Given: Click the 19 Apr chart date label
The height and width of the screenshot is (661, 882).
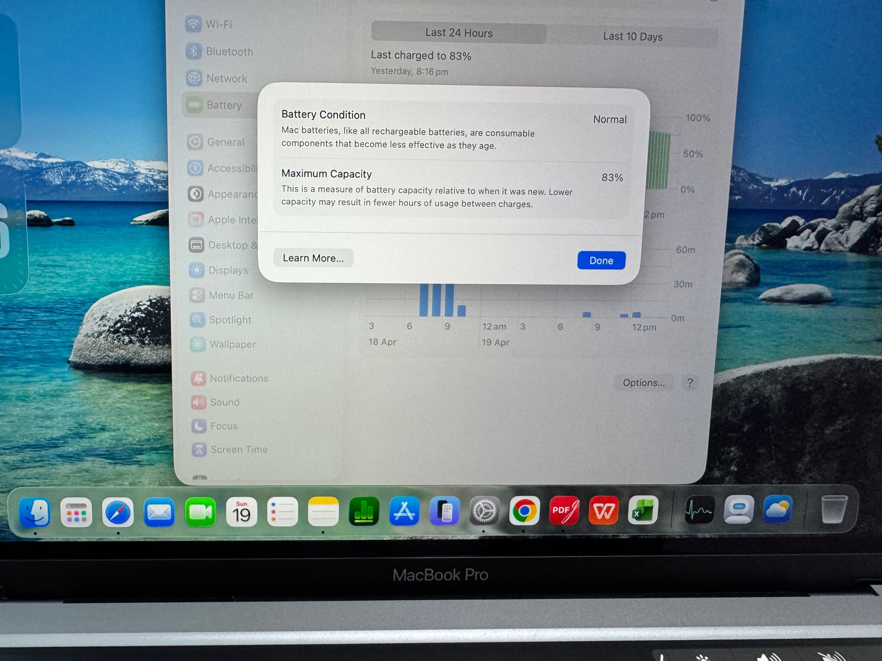Looking at the screenshot, I should 495,342.
